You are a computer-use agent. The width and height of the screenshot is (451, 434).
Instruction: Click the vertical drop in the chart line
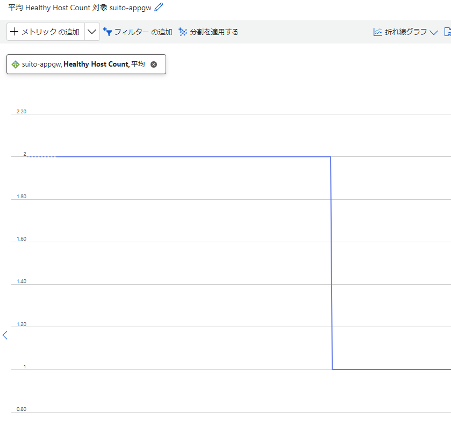click(x=331, y=263)
